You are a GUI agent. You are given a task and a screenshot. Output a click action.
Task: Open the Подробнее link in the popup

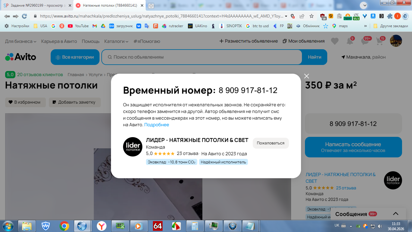coord(157,125)
